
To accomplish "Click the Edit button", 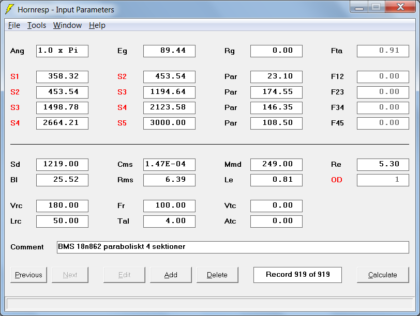I will (x=124, y=275).
